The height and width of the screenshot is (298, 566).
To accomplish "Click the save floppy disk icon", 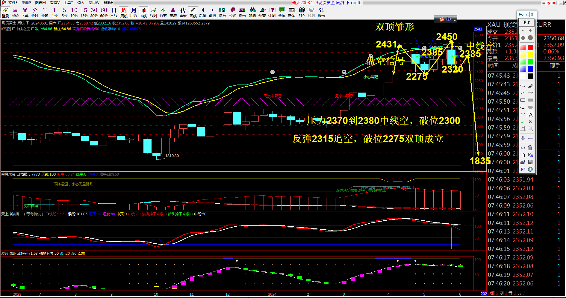I will tap(530, 162).
